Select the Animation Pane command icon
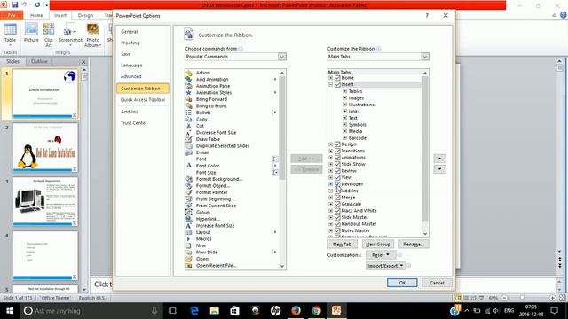The image size is (568, 319). (x=189, y=86)
